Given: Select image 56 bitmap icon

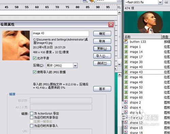Looking at the screenshot, I should point(126,92).
